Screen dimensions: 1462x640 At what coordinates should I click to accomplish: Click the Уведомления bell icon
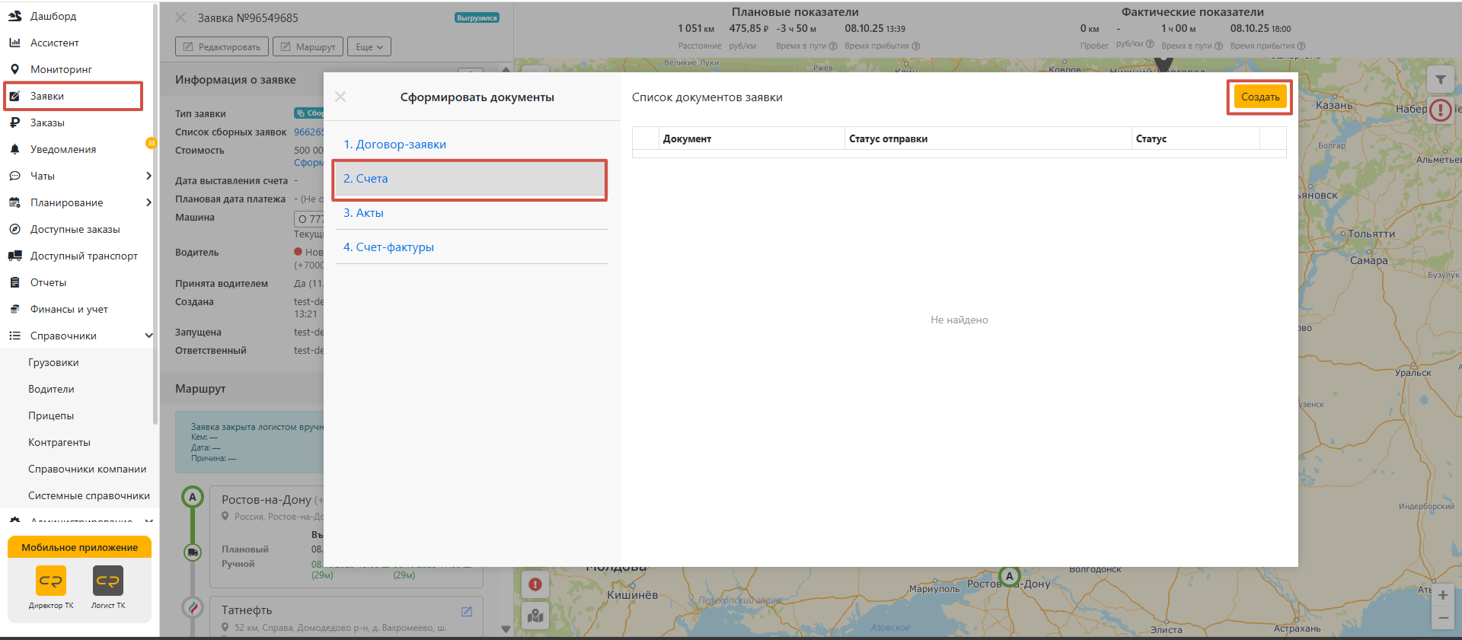click(x=14, y=149)
